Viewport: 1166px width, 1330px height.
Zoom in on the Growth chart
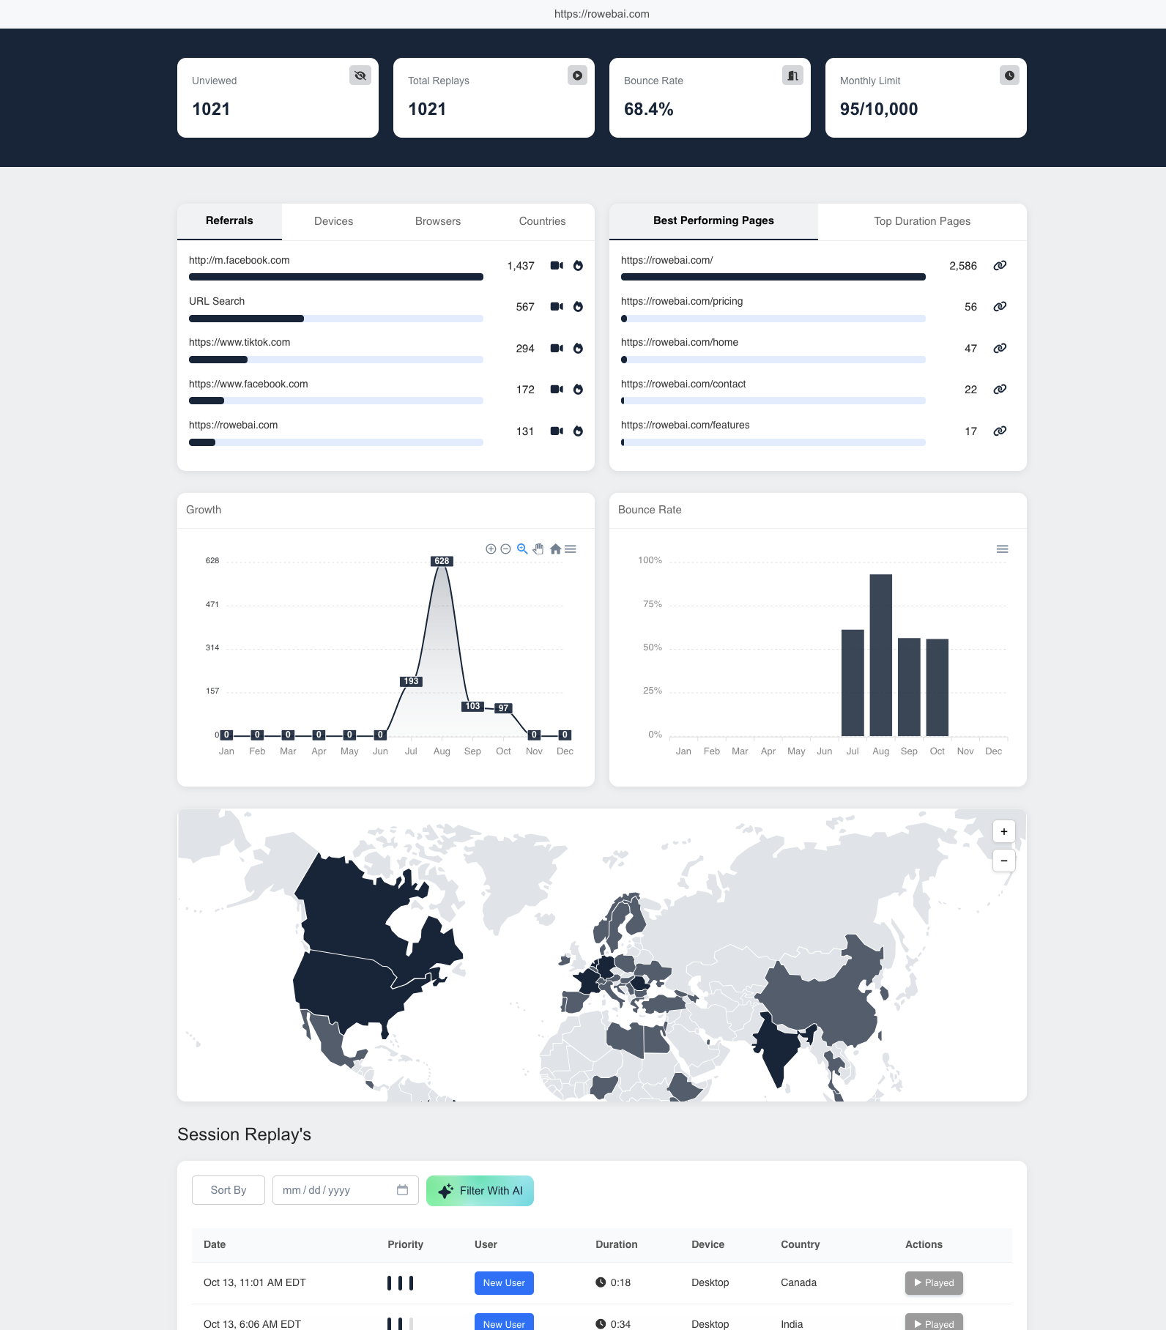pos(491,549)
